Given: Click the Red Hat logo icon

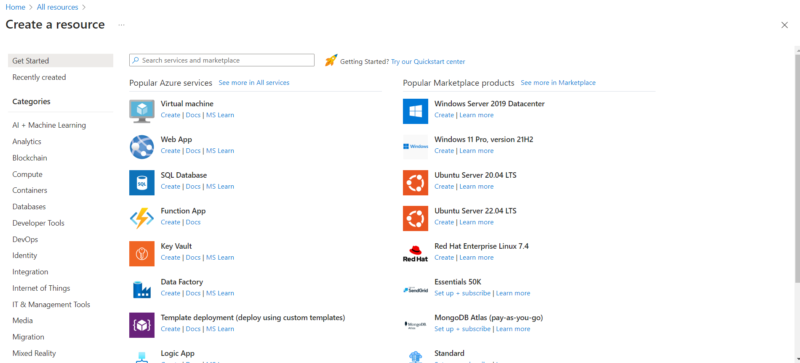Looking at the screenshot, I should 416,254.
